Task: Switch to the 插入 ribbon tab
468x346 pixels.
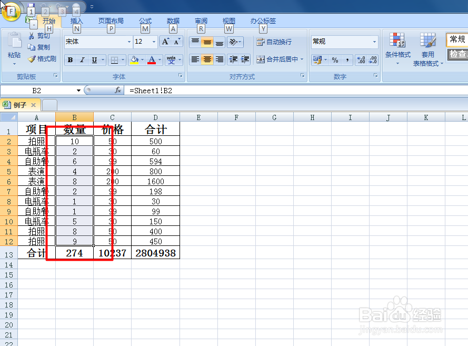Action: 76,21
